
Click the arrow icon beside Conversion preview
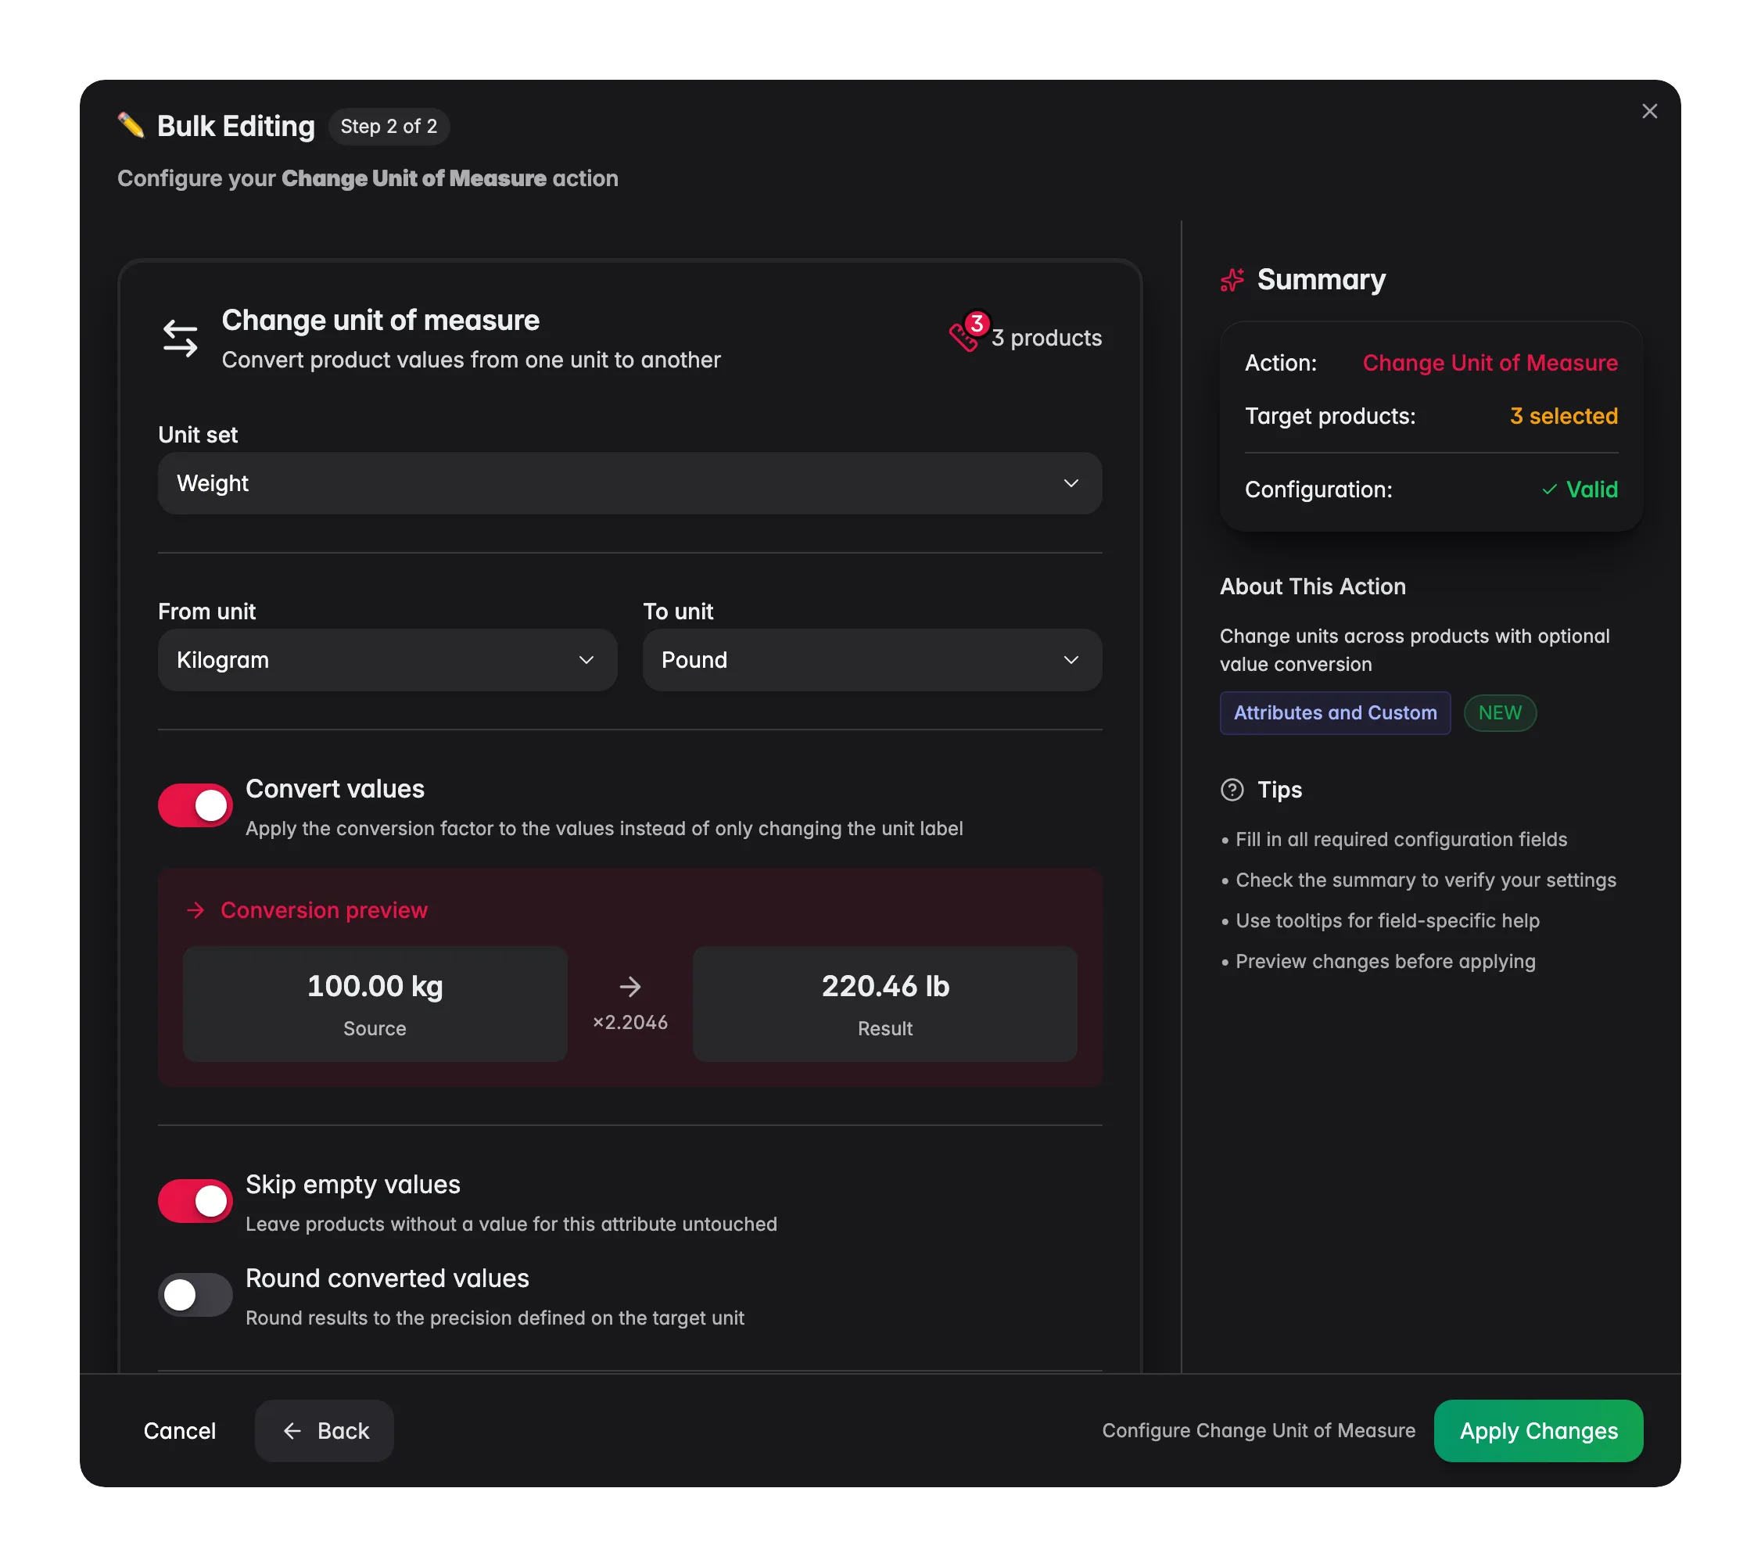pos(195,911)
